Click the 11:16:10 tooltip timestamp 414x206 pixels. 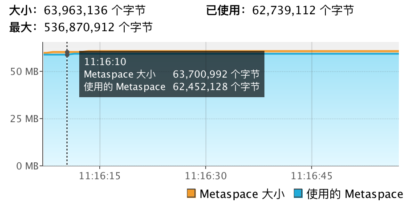click(x=99, y=62)
